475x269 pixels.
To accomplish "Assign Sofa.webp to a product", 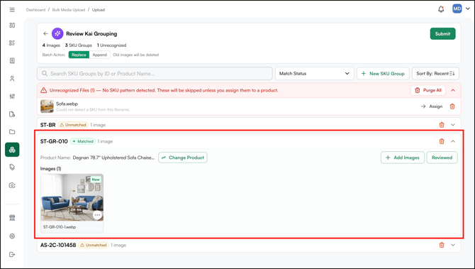I will (432, 106).
